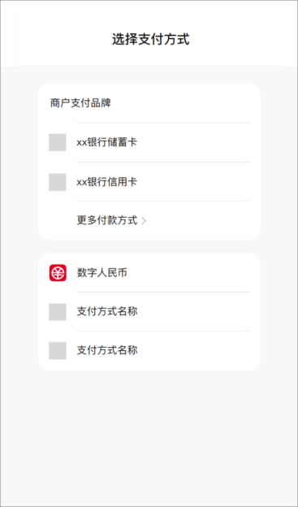The width and height of the screenshot is (298, 507).
Task: Click gray logo placeholder beside xx银行信用卡
Action: click(x=58, y=182)
